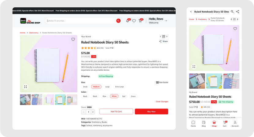Select color Red
Image resolution: width=254 pixels, height=137 pixels.
click(x=124, y=96)
